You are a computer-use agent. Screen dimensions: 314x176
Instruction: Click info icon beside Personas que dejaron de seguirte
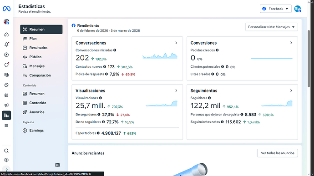[242, 115]
